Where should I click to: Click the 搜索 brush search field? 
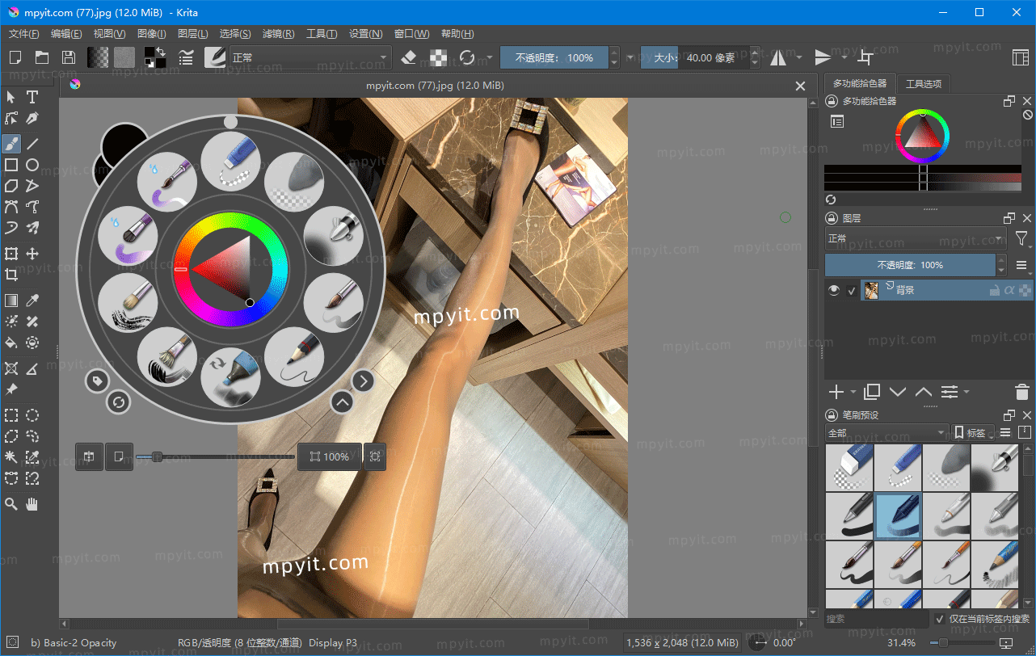(x=877, y=619)
